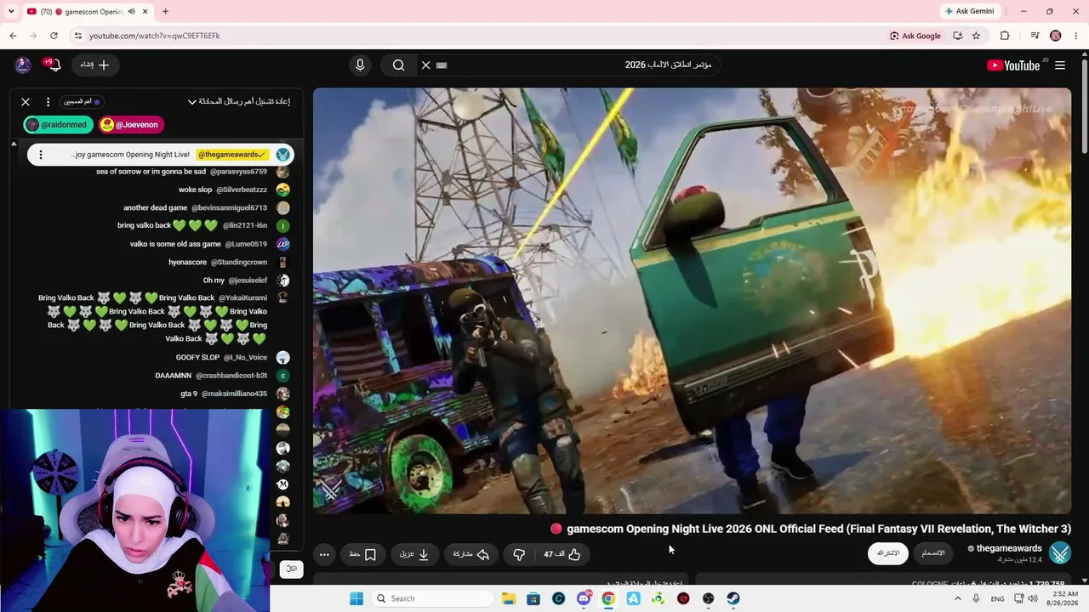Bookmark this page with star icon
The image size is (1089, 612).
pyautogui.click(x=976, y=36)
